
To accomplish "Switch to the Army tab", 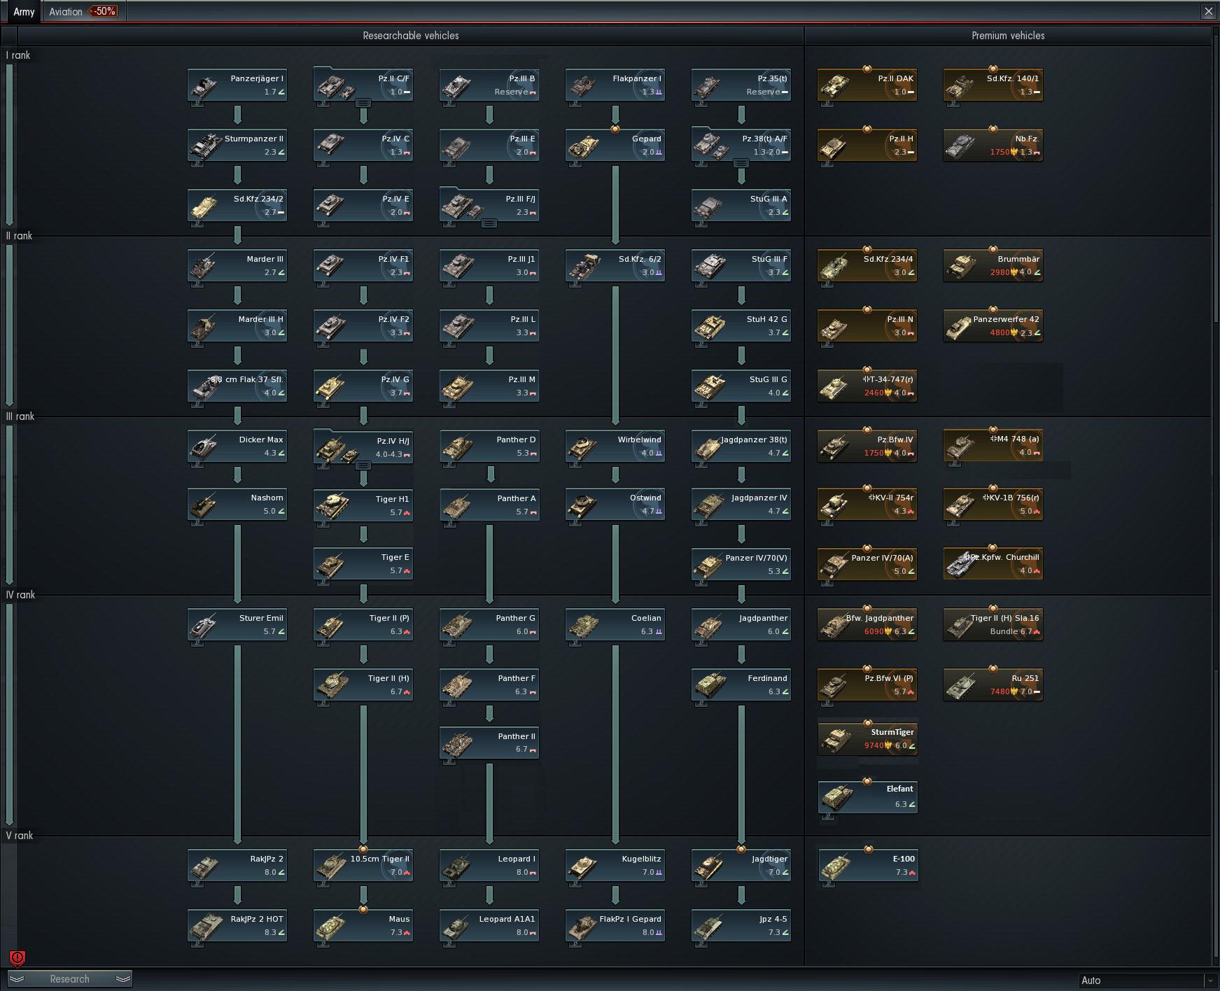I will click(x=24, y=12).
